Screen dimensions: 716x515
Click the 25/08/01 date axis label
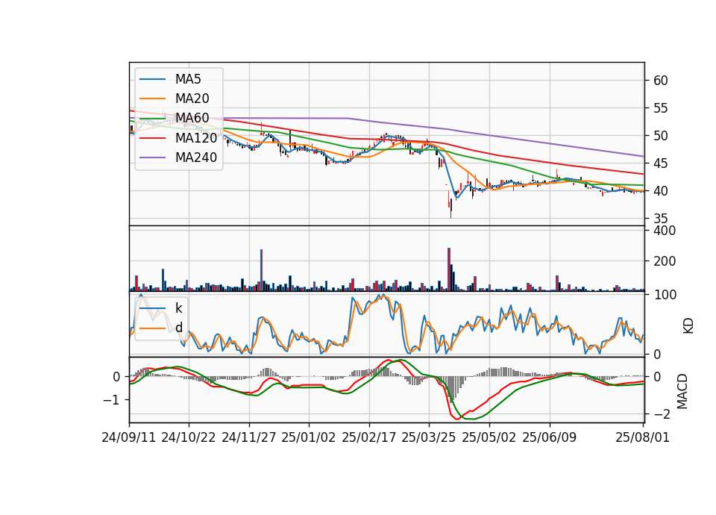(x=643, y=437)
